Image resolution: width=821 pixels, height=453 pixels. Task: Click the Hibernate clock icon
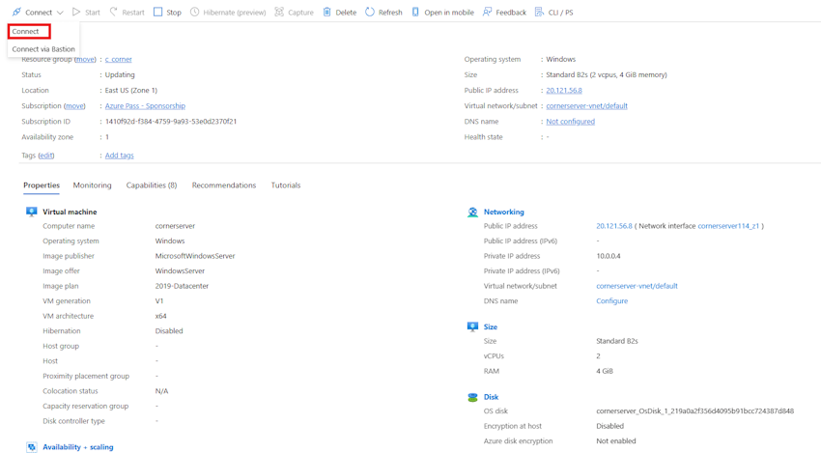(194, 13)
